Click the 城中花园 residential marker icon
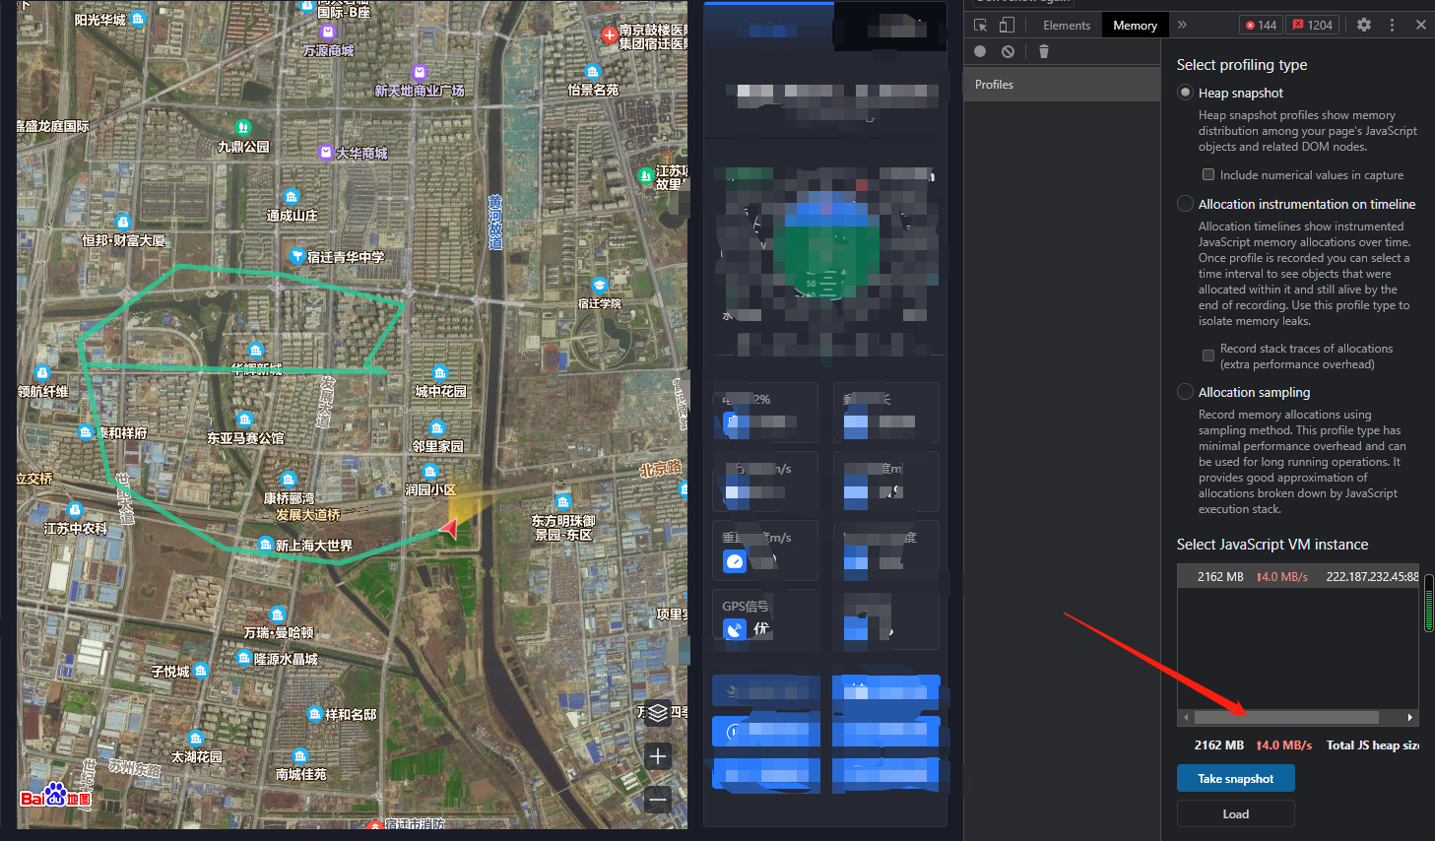The height and width of the screenshot is (841, 1435). 440,373
